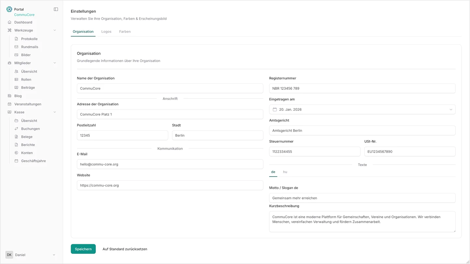Switch to the hu language tab
The width and height of the screenshot is (470, 264).
click(x=285, y=172)
